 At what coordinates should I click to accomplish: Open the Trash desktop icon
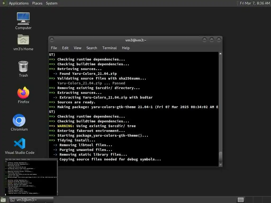23,69
